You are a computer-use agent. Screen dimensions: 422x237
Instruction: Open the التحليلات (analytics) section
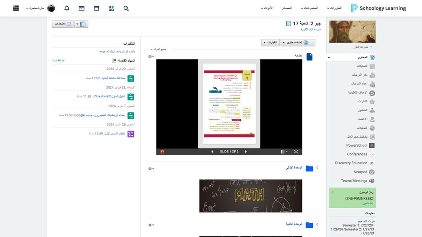pos(362,127)
